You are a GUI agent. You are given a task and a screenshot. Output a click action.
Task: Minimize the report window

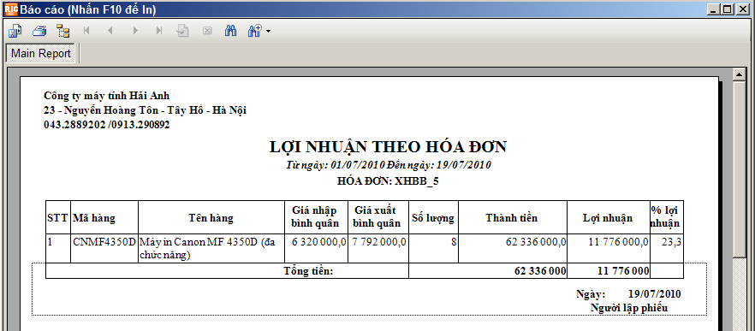(x=715, y=9)
